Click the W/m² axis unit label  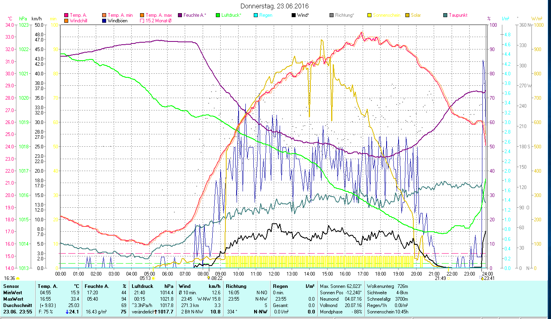pos(537,19)
